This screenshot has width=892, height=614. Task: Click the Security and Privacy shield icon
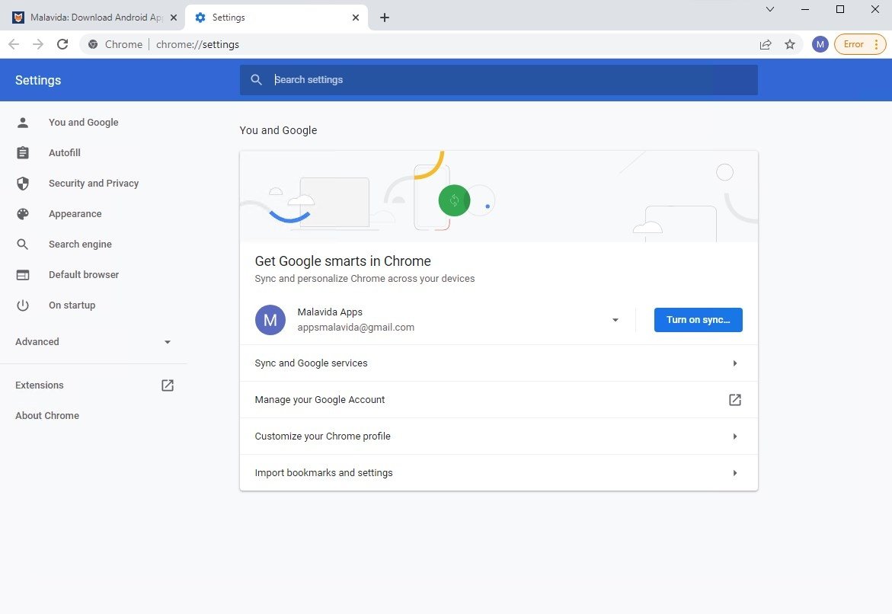tap(23, 184)
